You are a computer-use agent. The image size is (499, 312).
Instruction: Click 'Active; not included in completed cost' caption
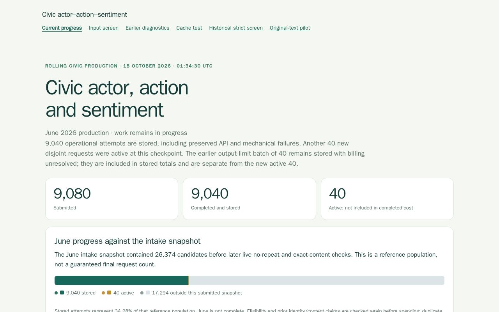pos(371,208)
